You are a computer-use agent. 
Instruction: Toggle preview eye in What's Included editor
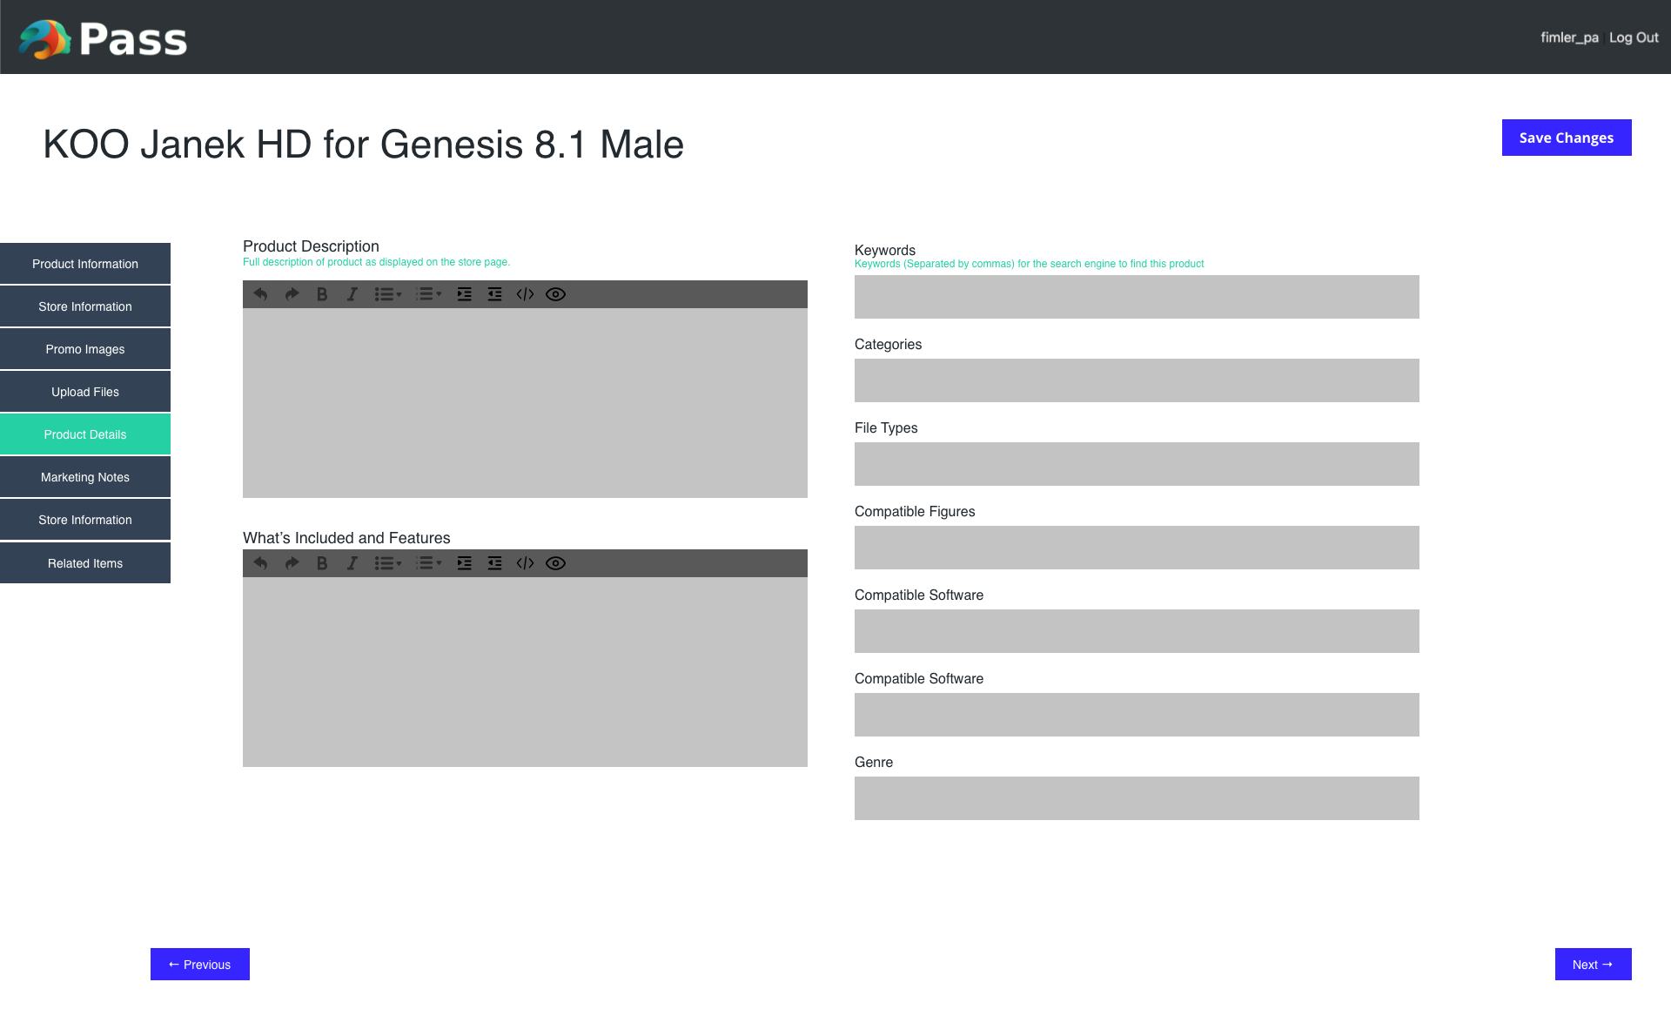[555, 563]
